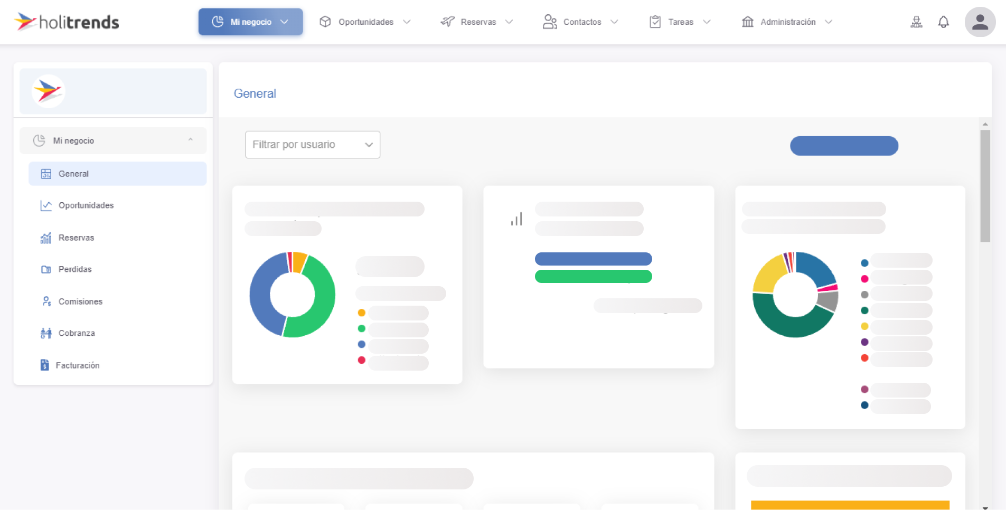This screenshot has width=1006, height=510.
Task: Click the holitrends logo
Action: (67, 22)
